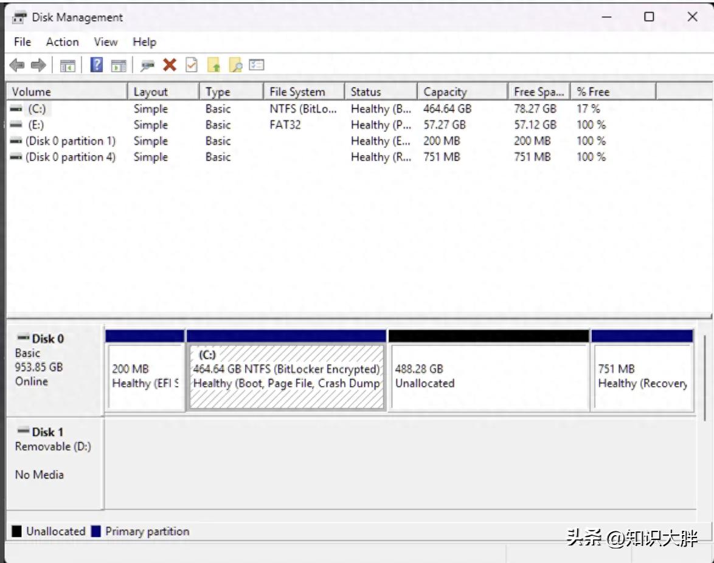Click the Disk 0 Basic 953.85 GB label

click(55, 370)
